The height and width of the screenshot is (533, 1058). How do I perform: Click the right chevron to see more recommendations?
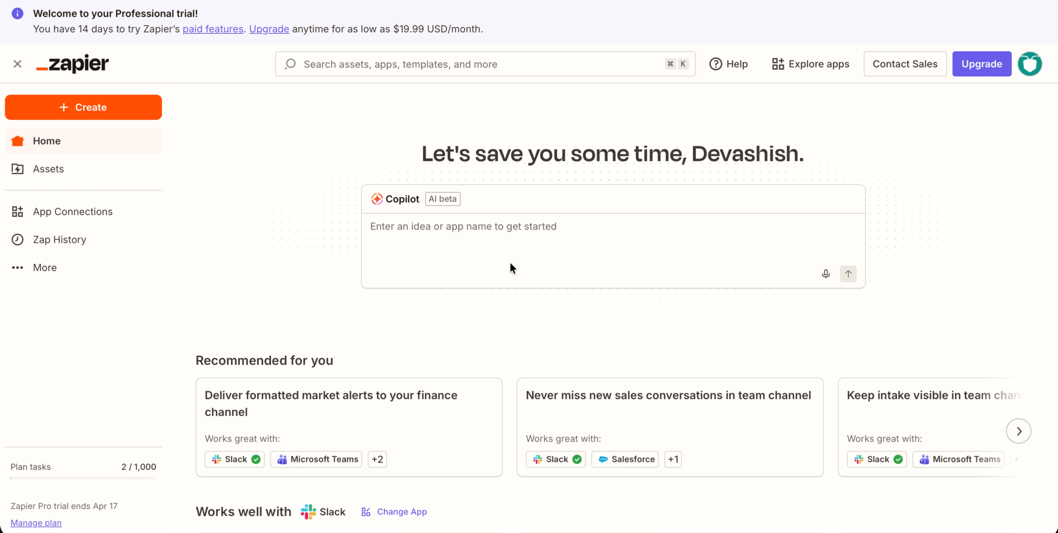[x=1019, y=431]
